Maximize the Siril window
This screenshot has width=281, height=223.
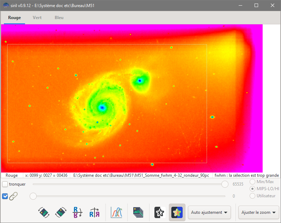256,5
